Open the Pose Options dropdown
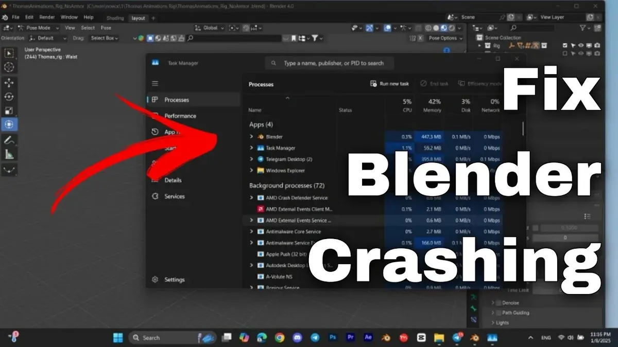This screenshot has width=618, height=347. coord(445,38)
